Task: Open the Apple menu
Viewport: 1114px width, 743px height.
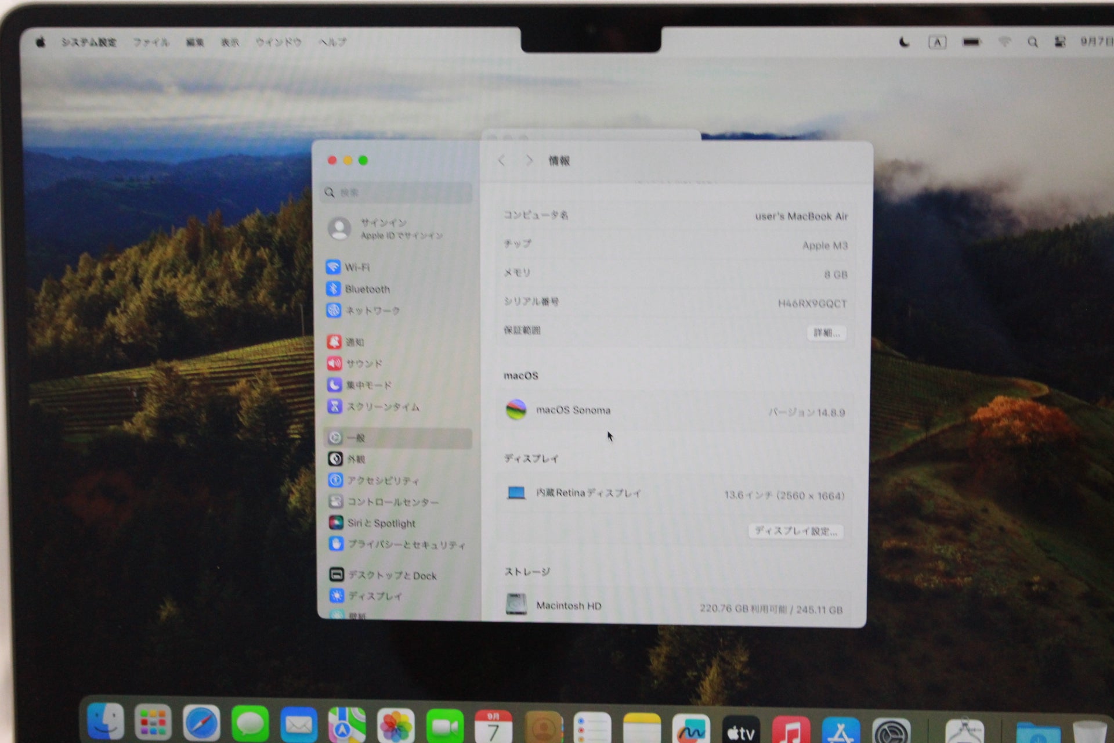Action: point(41,42)
